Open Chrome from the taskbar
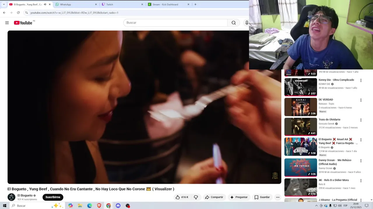 (x=108, y=206)
